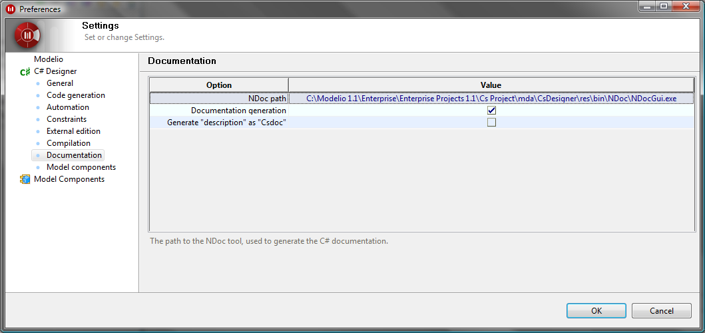
Task: Click the Model Components module icon
Action: (25, 179)
